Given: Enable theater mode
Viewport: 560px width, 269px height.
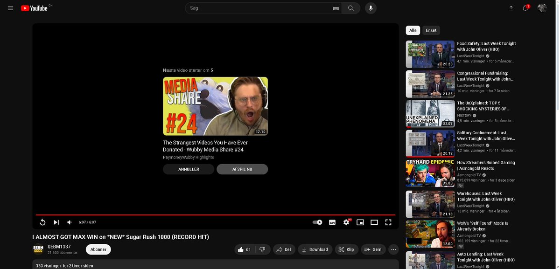Looking at the screenshot, I should pyautogui.click(x=374, y=222).
